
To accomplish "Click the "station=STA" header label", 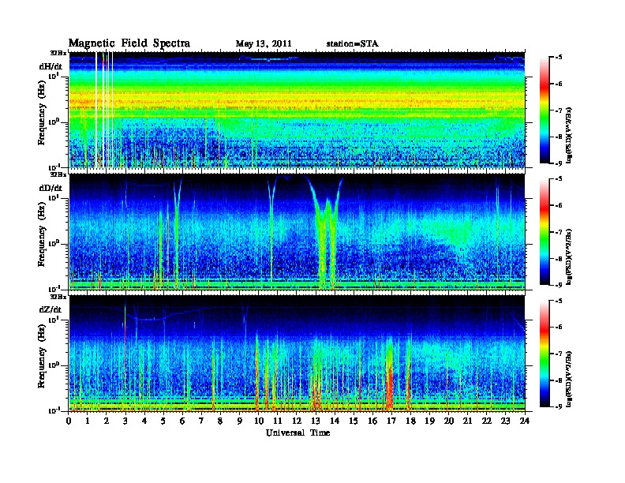I will pyautogui.click(x=352, y=44).
